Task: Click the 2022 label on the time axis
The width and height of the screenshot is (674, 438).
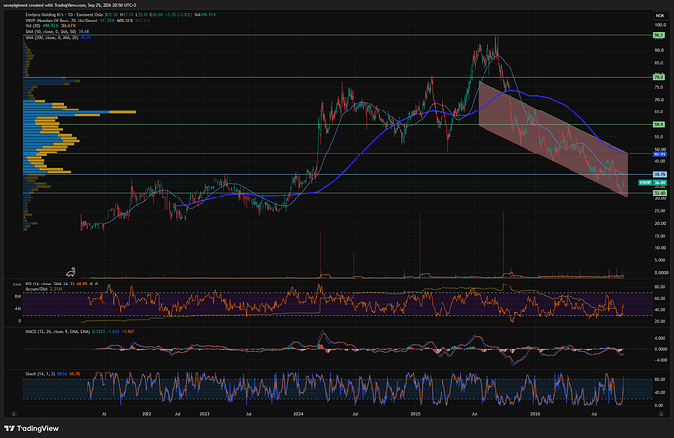Action: pyautogui.click(x=147, y=414)
